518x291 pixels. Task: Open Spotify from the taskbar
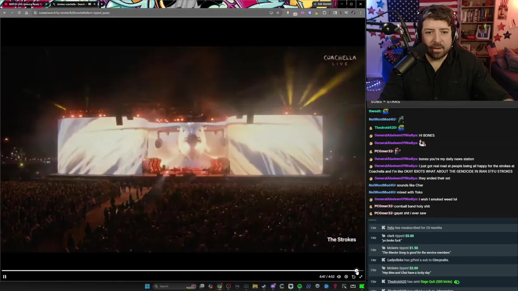coord(299,286)
